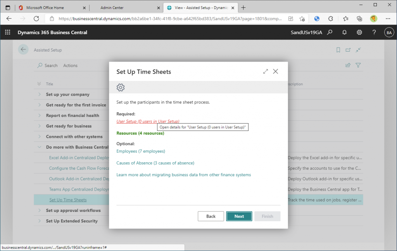This screenshot has height=251, width=397.
Task: Click the SandUSv19GA environment name
Action: [306, 33]
